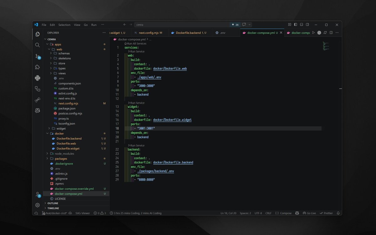This screenshot has width=376, height=235.
Task: Click errors and warnings indicator in status bar
Action: [100, 213]
